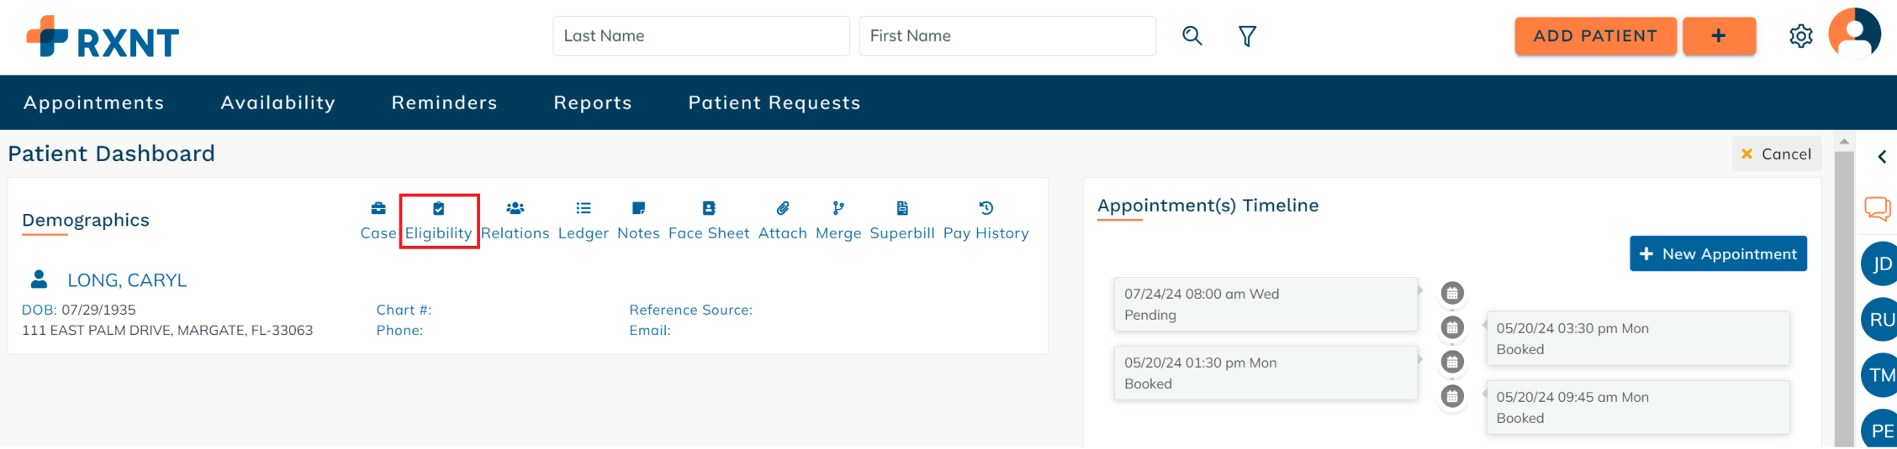Screen dimensions: 1897x449
Task: Collapse the right sidebar chevron
Action: click(x=1882, y=156)
